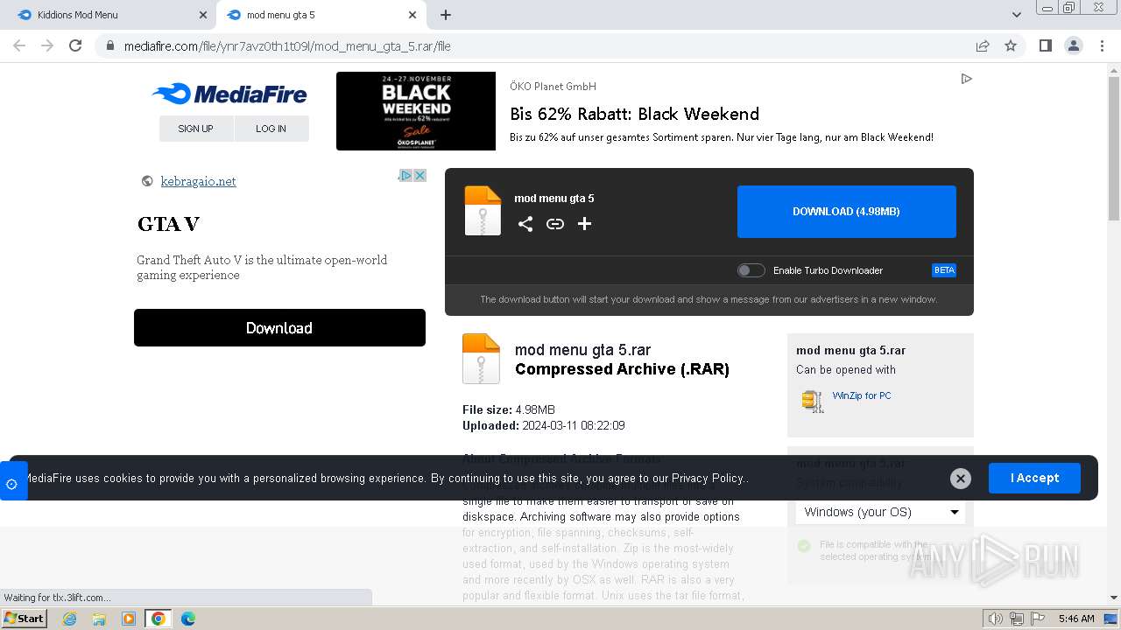
Task: Open File Explorer from the taskbar
Action: click(x=99, y=619)
